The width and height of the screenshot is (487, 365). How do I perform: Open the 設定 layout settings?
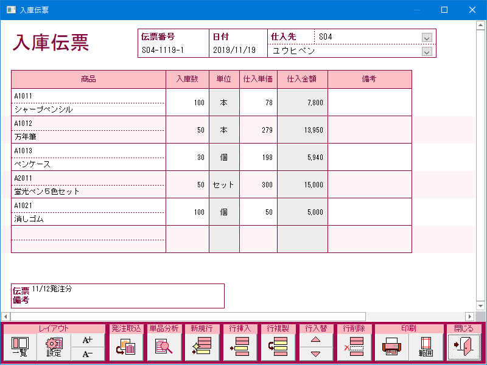[x=54, y=347]
